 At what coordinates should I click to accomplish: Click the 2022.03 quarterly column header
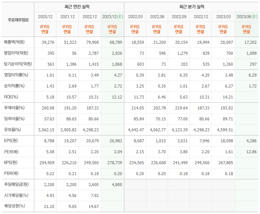135,17
